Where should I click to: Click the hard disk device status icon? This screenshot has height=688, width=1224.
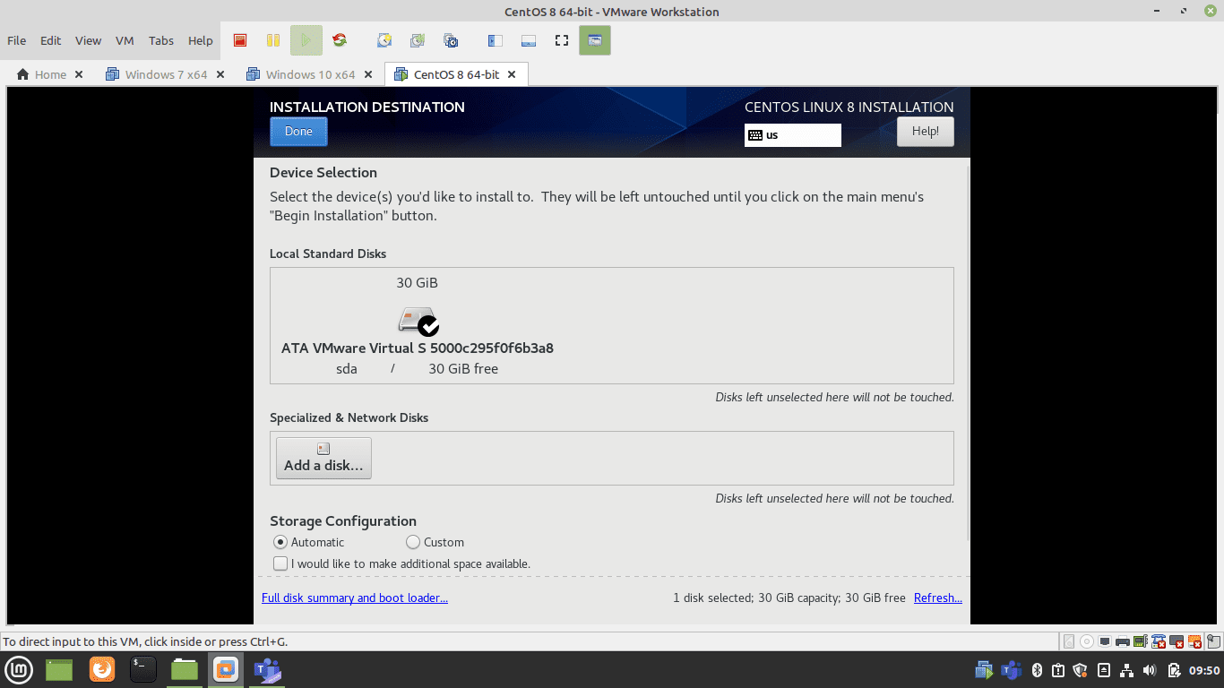1068,641
